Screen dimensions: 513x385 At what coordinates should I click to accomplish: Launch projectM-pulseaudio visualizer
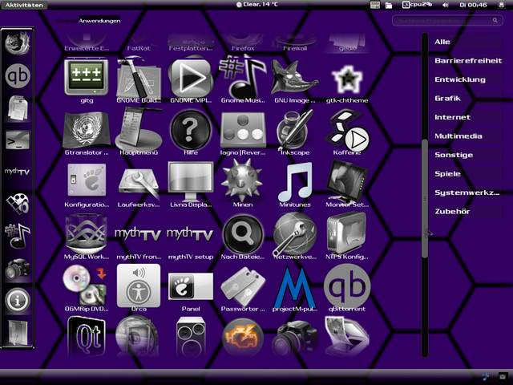pos(294,287)
